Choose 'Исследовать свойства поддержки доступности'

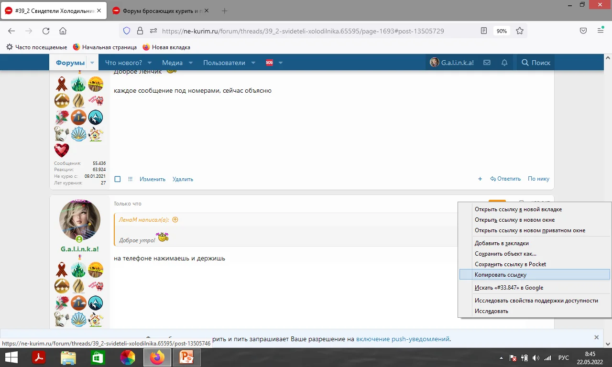point(535,301)
